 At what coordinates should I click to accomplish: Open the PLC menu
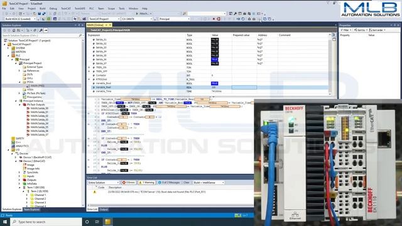91,8
